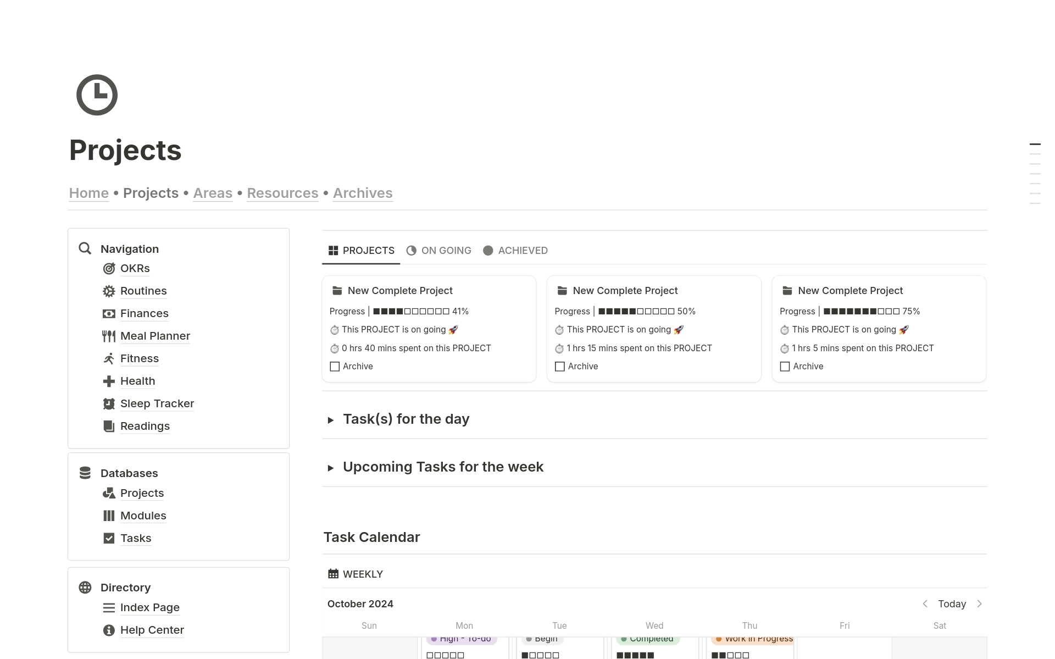The width and height of the screenshot is (1055, 659).
Task: Open the Areas breadcrumb link
Action: (213, 193)
